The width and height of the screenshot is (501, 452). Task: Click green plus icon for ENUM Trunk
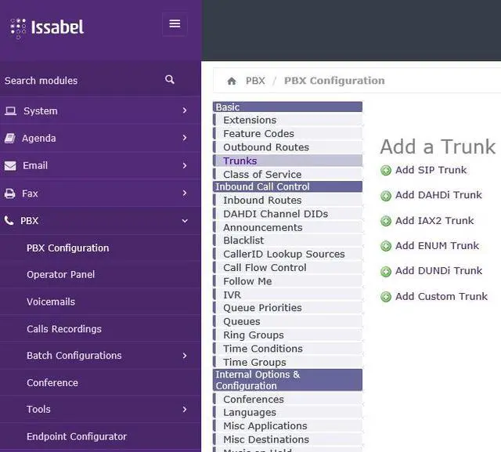pos(386,246)
